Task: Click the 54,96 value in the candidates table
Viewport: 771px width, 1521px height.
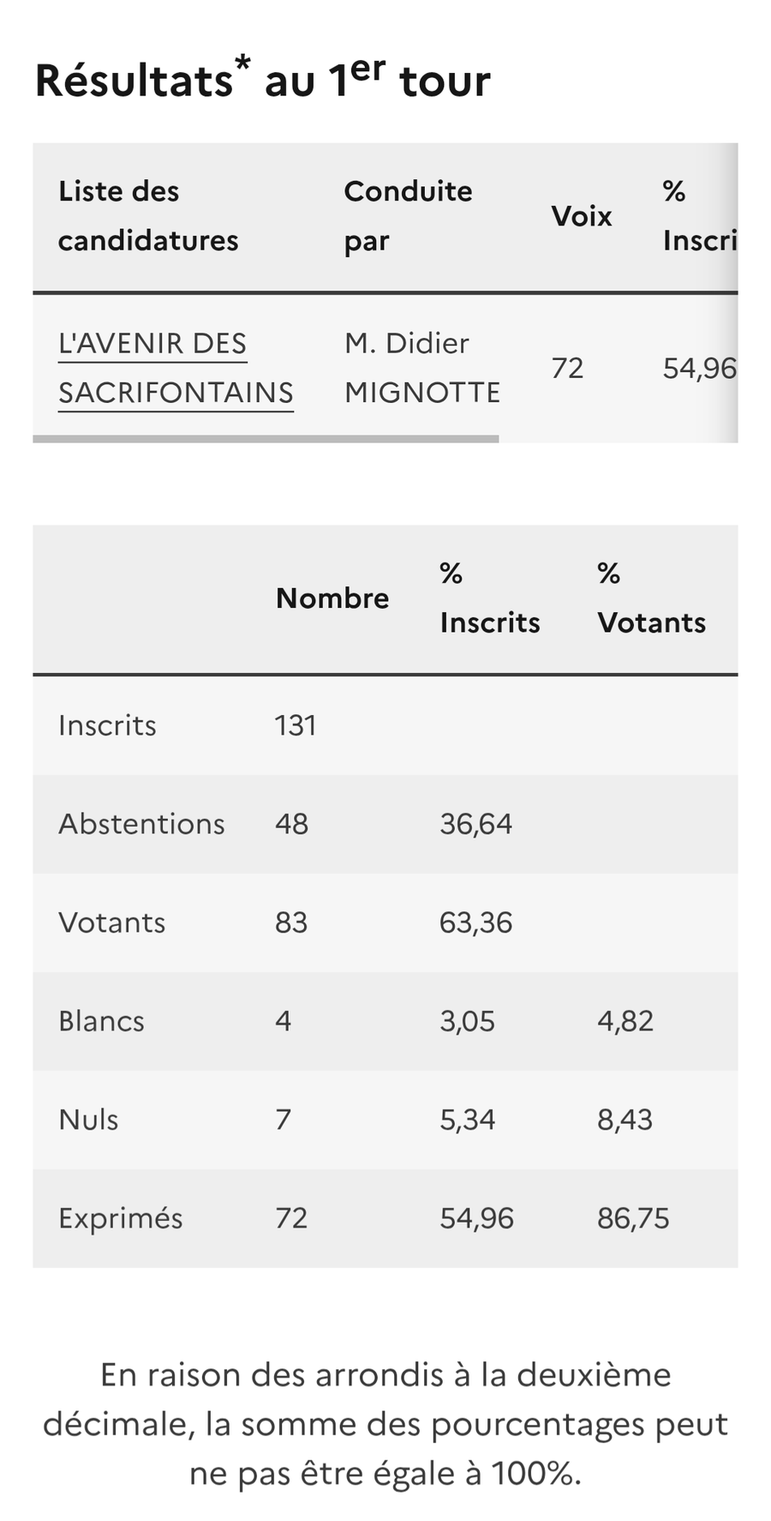Action: (x=699, y=369)
